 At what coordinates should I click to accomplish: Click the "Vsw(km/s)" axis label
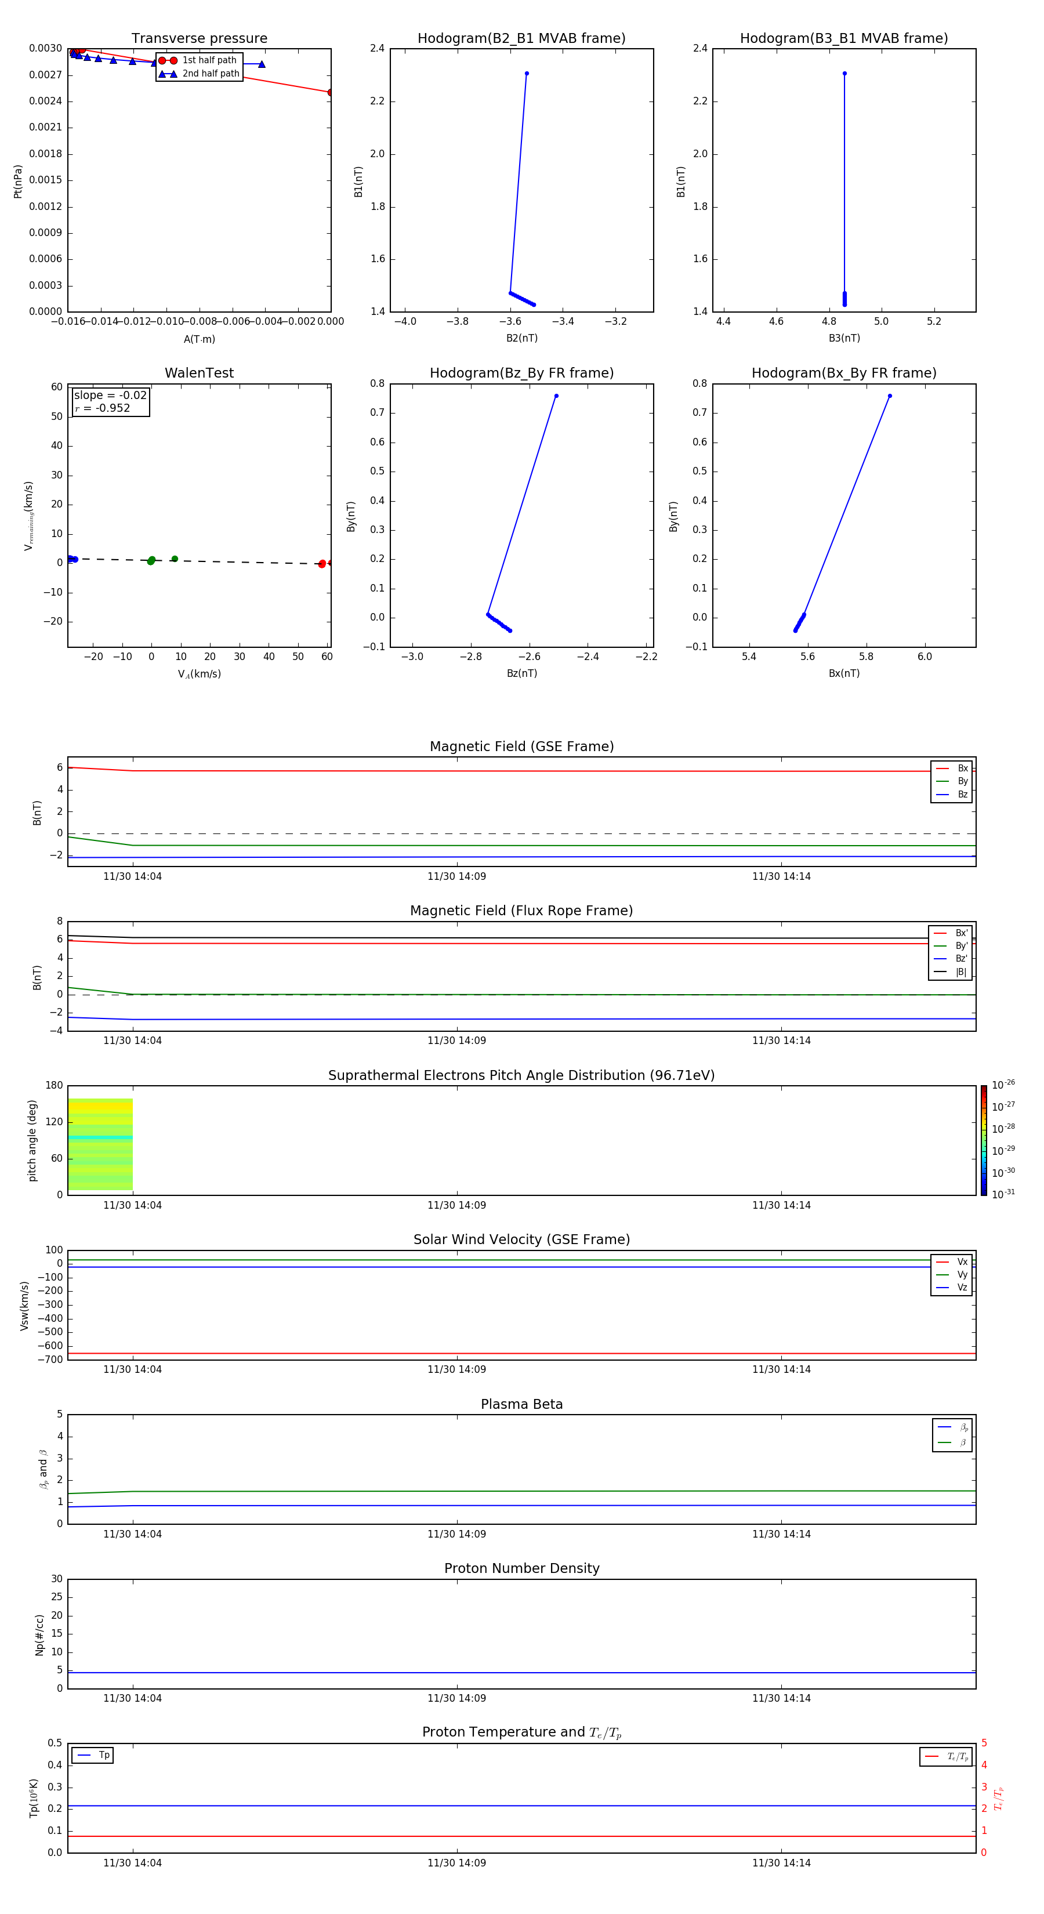(24, 1305)
